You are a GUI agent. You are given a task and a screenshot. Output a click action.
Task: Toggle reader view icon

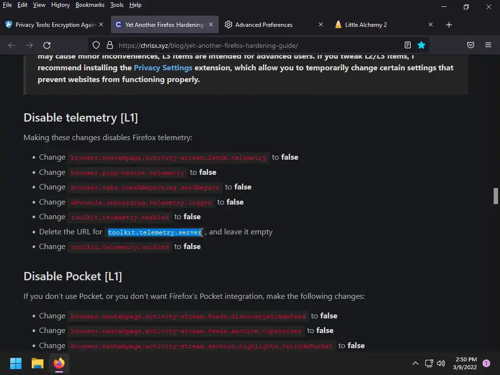[408, 45]
